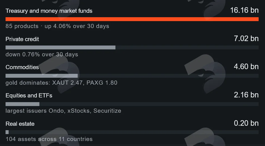Select the 2.16 bn value

click(246, 95)
